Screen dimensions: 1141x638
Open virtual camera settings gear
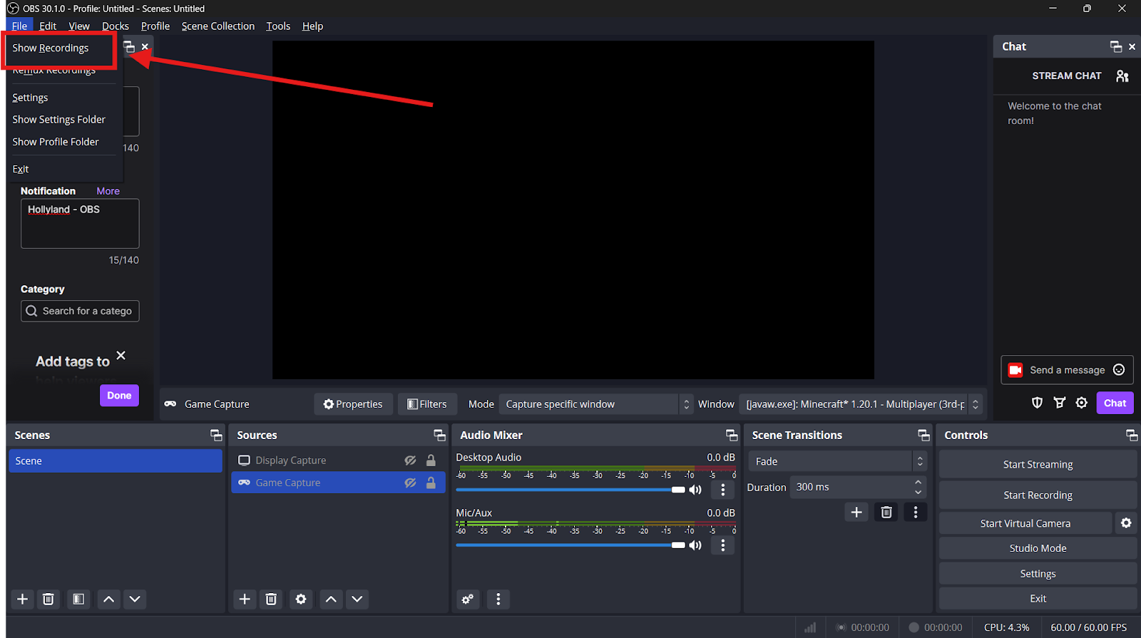point(1126,523)
